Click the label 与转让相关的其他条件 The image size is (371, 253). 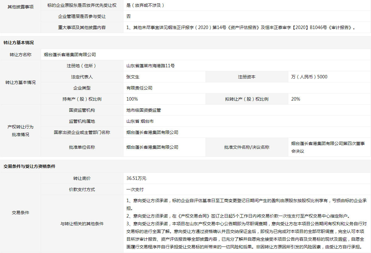point(82,224)
